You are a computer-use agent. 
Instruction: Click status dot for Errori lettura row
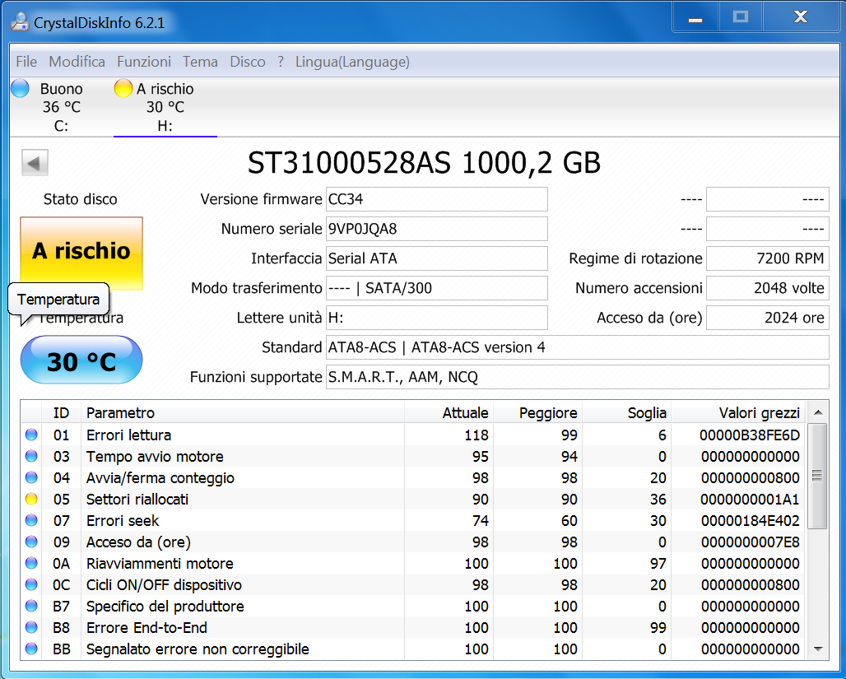click(31, 435)
